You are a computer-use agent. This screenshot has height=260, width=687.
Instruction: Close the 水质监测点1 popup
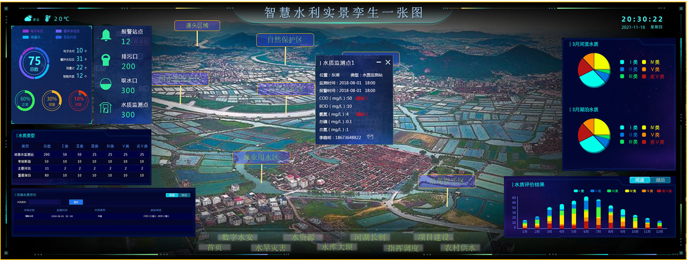[x=388, y=62]
